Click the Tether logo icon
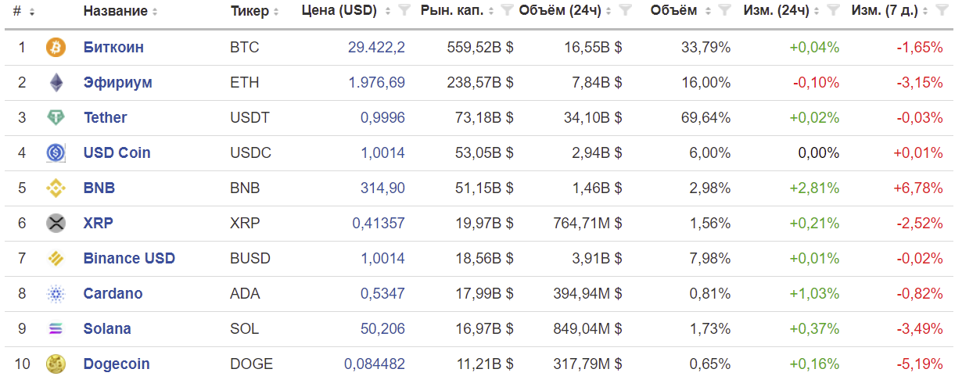The height and width of the screenshot is (387, 962). [56, 118]
